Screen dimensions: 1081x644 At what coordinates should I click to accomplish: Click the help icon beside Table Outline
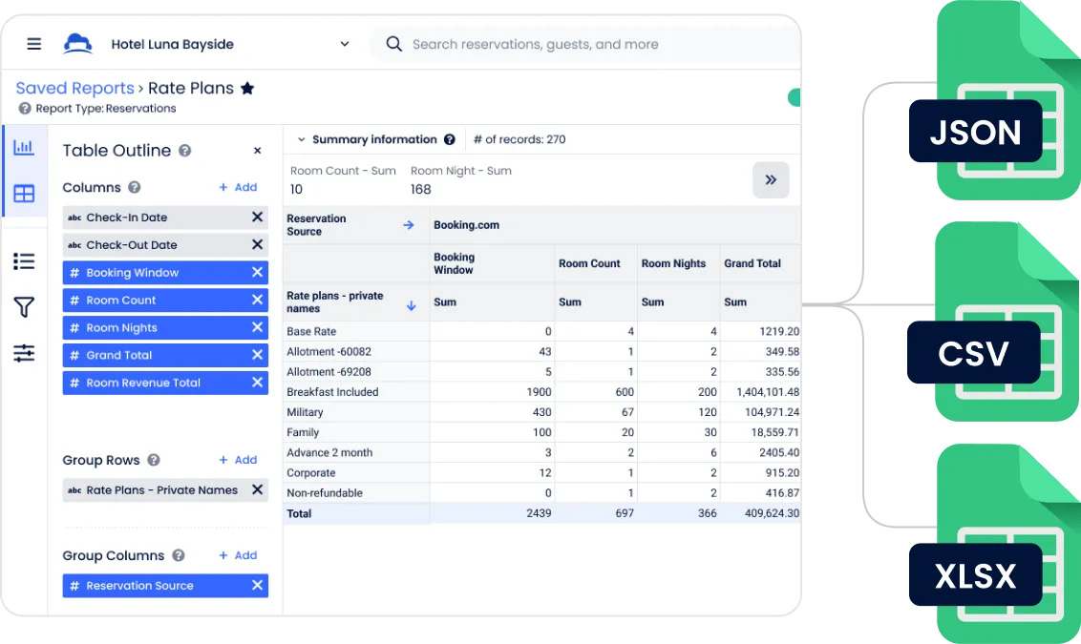[x=185, y=151]
